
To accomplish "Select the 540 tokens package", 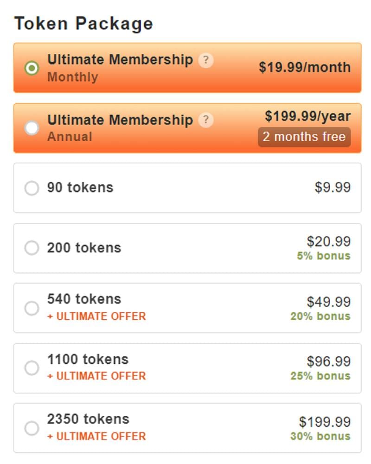I will coord(32,307).
